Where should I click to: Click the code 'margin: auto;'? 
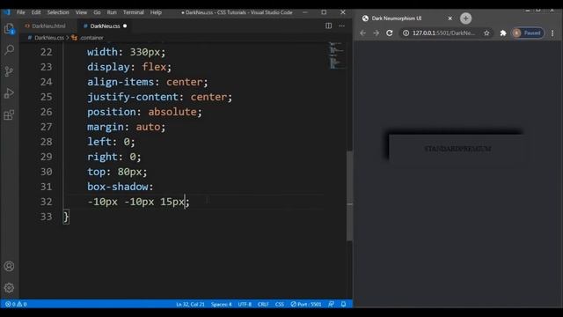[x=126, y=127]
